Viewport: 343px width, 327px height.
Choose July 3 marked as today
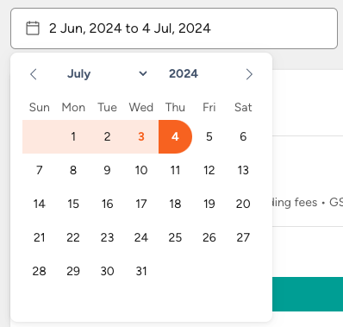click(141, 136)
